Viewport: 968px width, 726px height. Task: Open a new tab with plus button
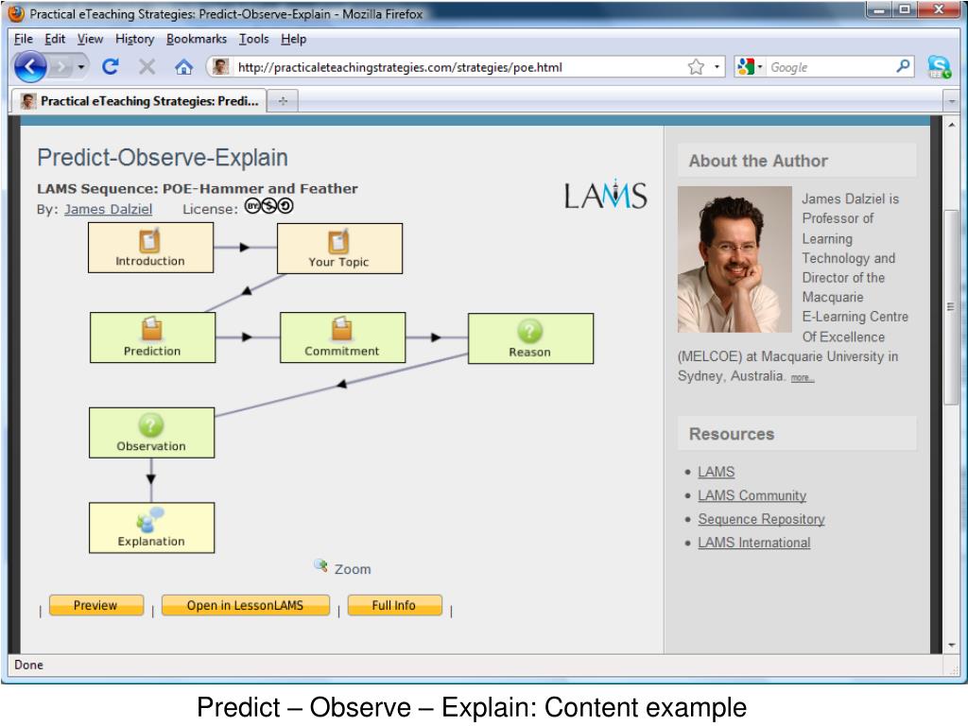pos(283,101)
